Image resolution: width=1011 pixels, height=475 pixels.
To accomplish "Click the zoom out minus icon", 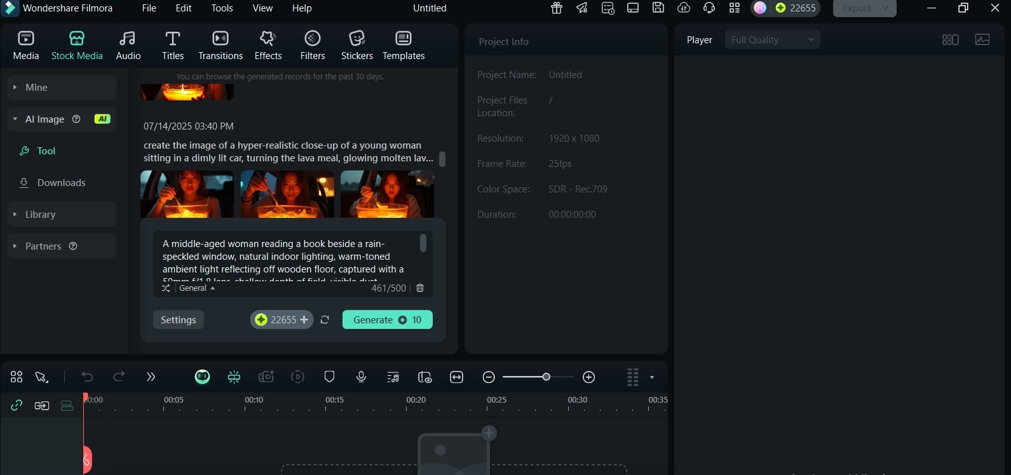I will (x=489, y=377).
